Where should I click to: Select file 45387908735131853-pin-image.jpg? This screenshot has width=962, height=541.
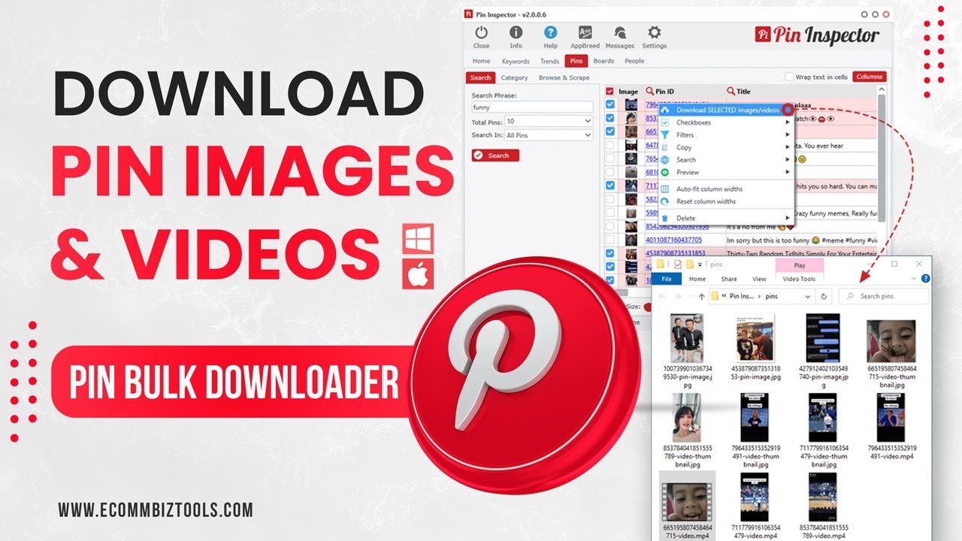click(755, 347)
